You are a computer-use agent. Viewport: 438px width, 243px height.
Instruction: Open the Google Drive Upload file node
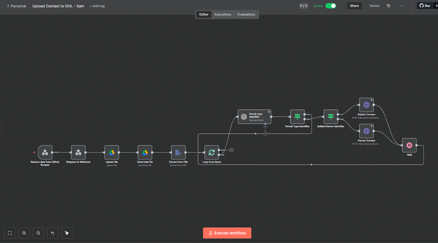(x=112, y=153)
